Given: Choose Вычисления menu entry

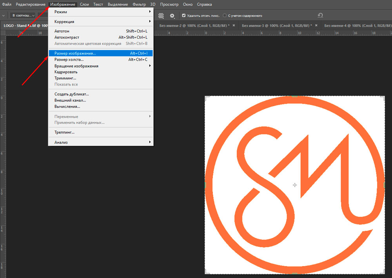Looking at the screenshot, I should (100, 106).
